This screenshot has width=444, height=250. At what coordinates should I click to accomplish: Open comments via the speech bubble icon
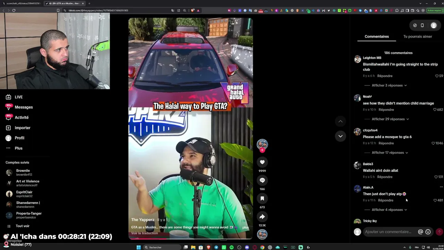pyautogui.click(x=262, y=180)
